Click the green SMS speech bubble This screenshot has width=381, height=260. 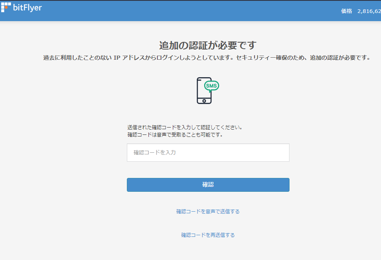(211, 86)
